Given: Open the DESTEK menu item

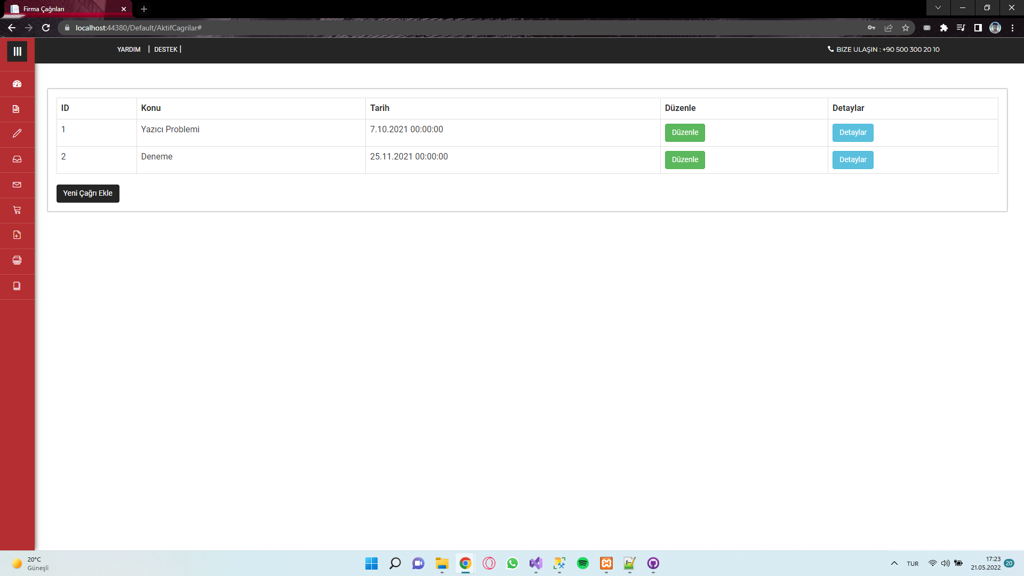Looking at the screenshot, I should 166,50.
